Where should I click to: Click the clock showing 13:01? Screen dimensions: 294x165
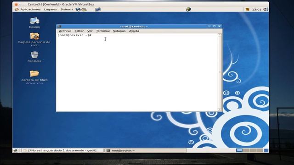[256, 9]
